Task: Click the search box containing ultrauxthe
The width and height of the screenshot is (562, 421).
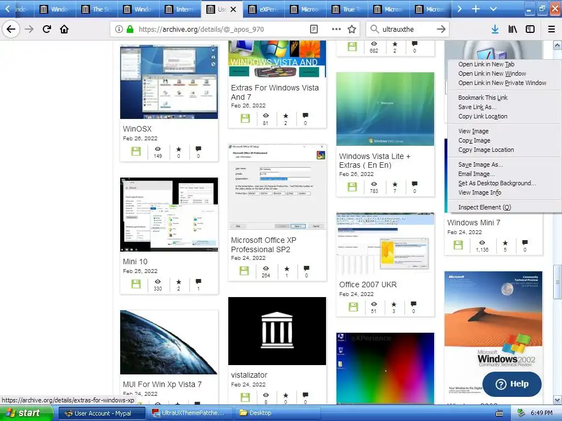Action: (407, 30)
